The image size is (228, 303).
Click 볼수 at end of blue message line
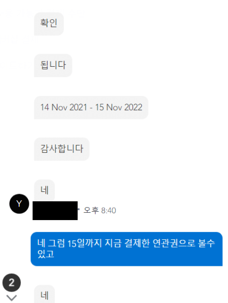(x=207, y=244)
